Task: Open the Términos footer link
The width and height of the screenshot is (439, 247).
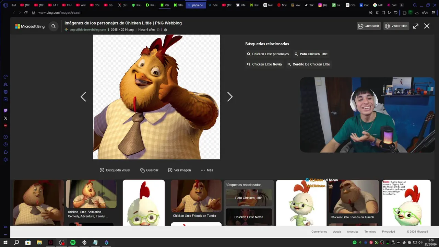Action: [370, 232]
